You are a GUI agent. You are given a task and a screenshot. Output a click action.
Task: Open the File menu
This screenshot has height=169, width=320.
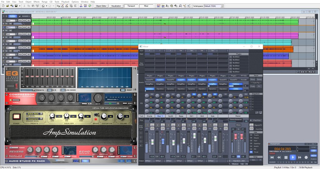pos(2,2)
